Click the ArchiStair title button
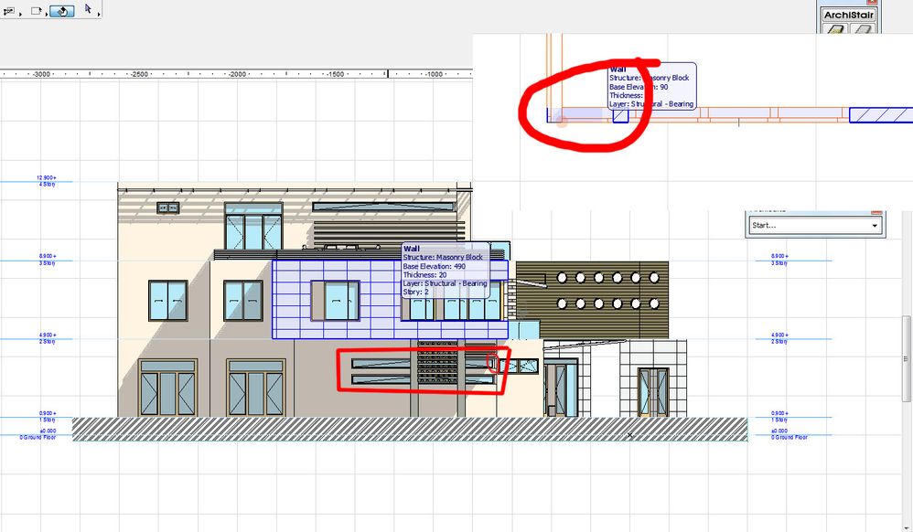The height and width of the screenshot is (532, 913). pyautogui.click(x=849, y=15)
